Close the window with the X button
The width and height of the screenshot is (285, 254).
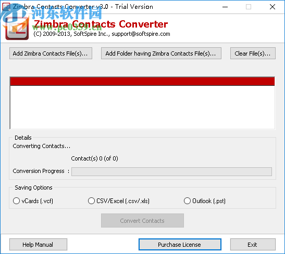point(272,7)
